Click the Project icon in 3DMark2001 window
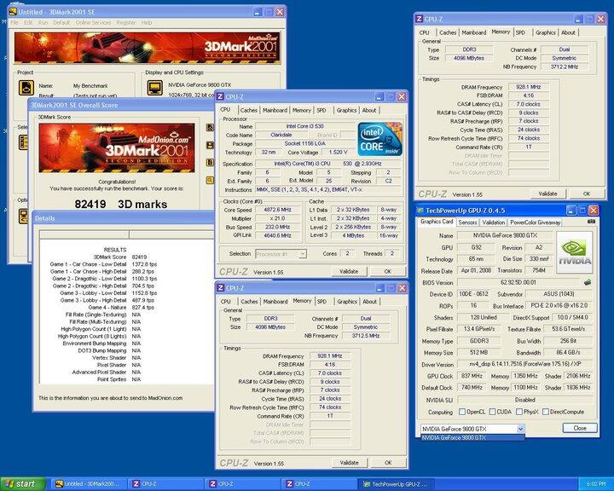The image size is (614, 491). pos(26,88)
